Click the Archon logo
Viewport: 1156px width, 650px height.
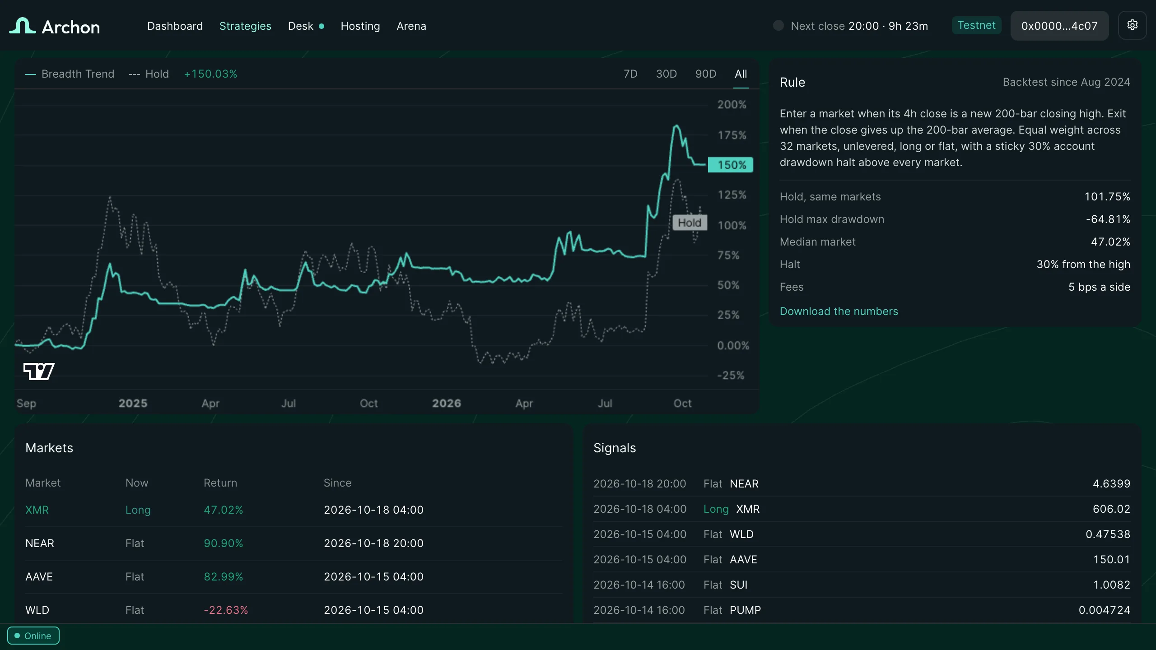point(55,26)
